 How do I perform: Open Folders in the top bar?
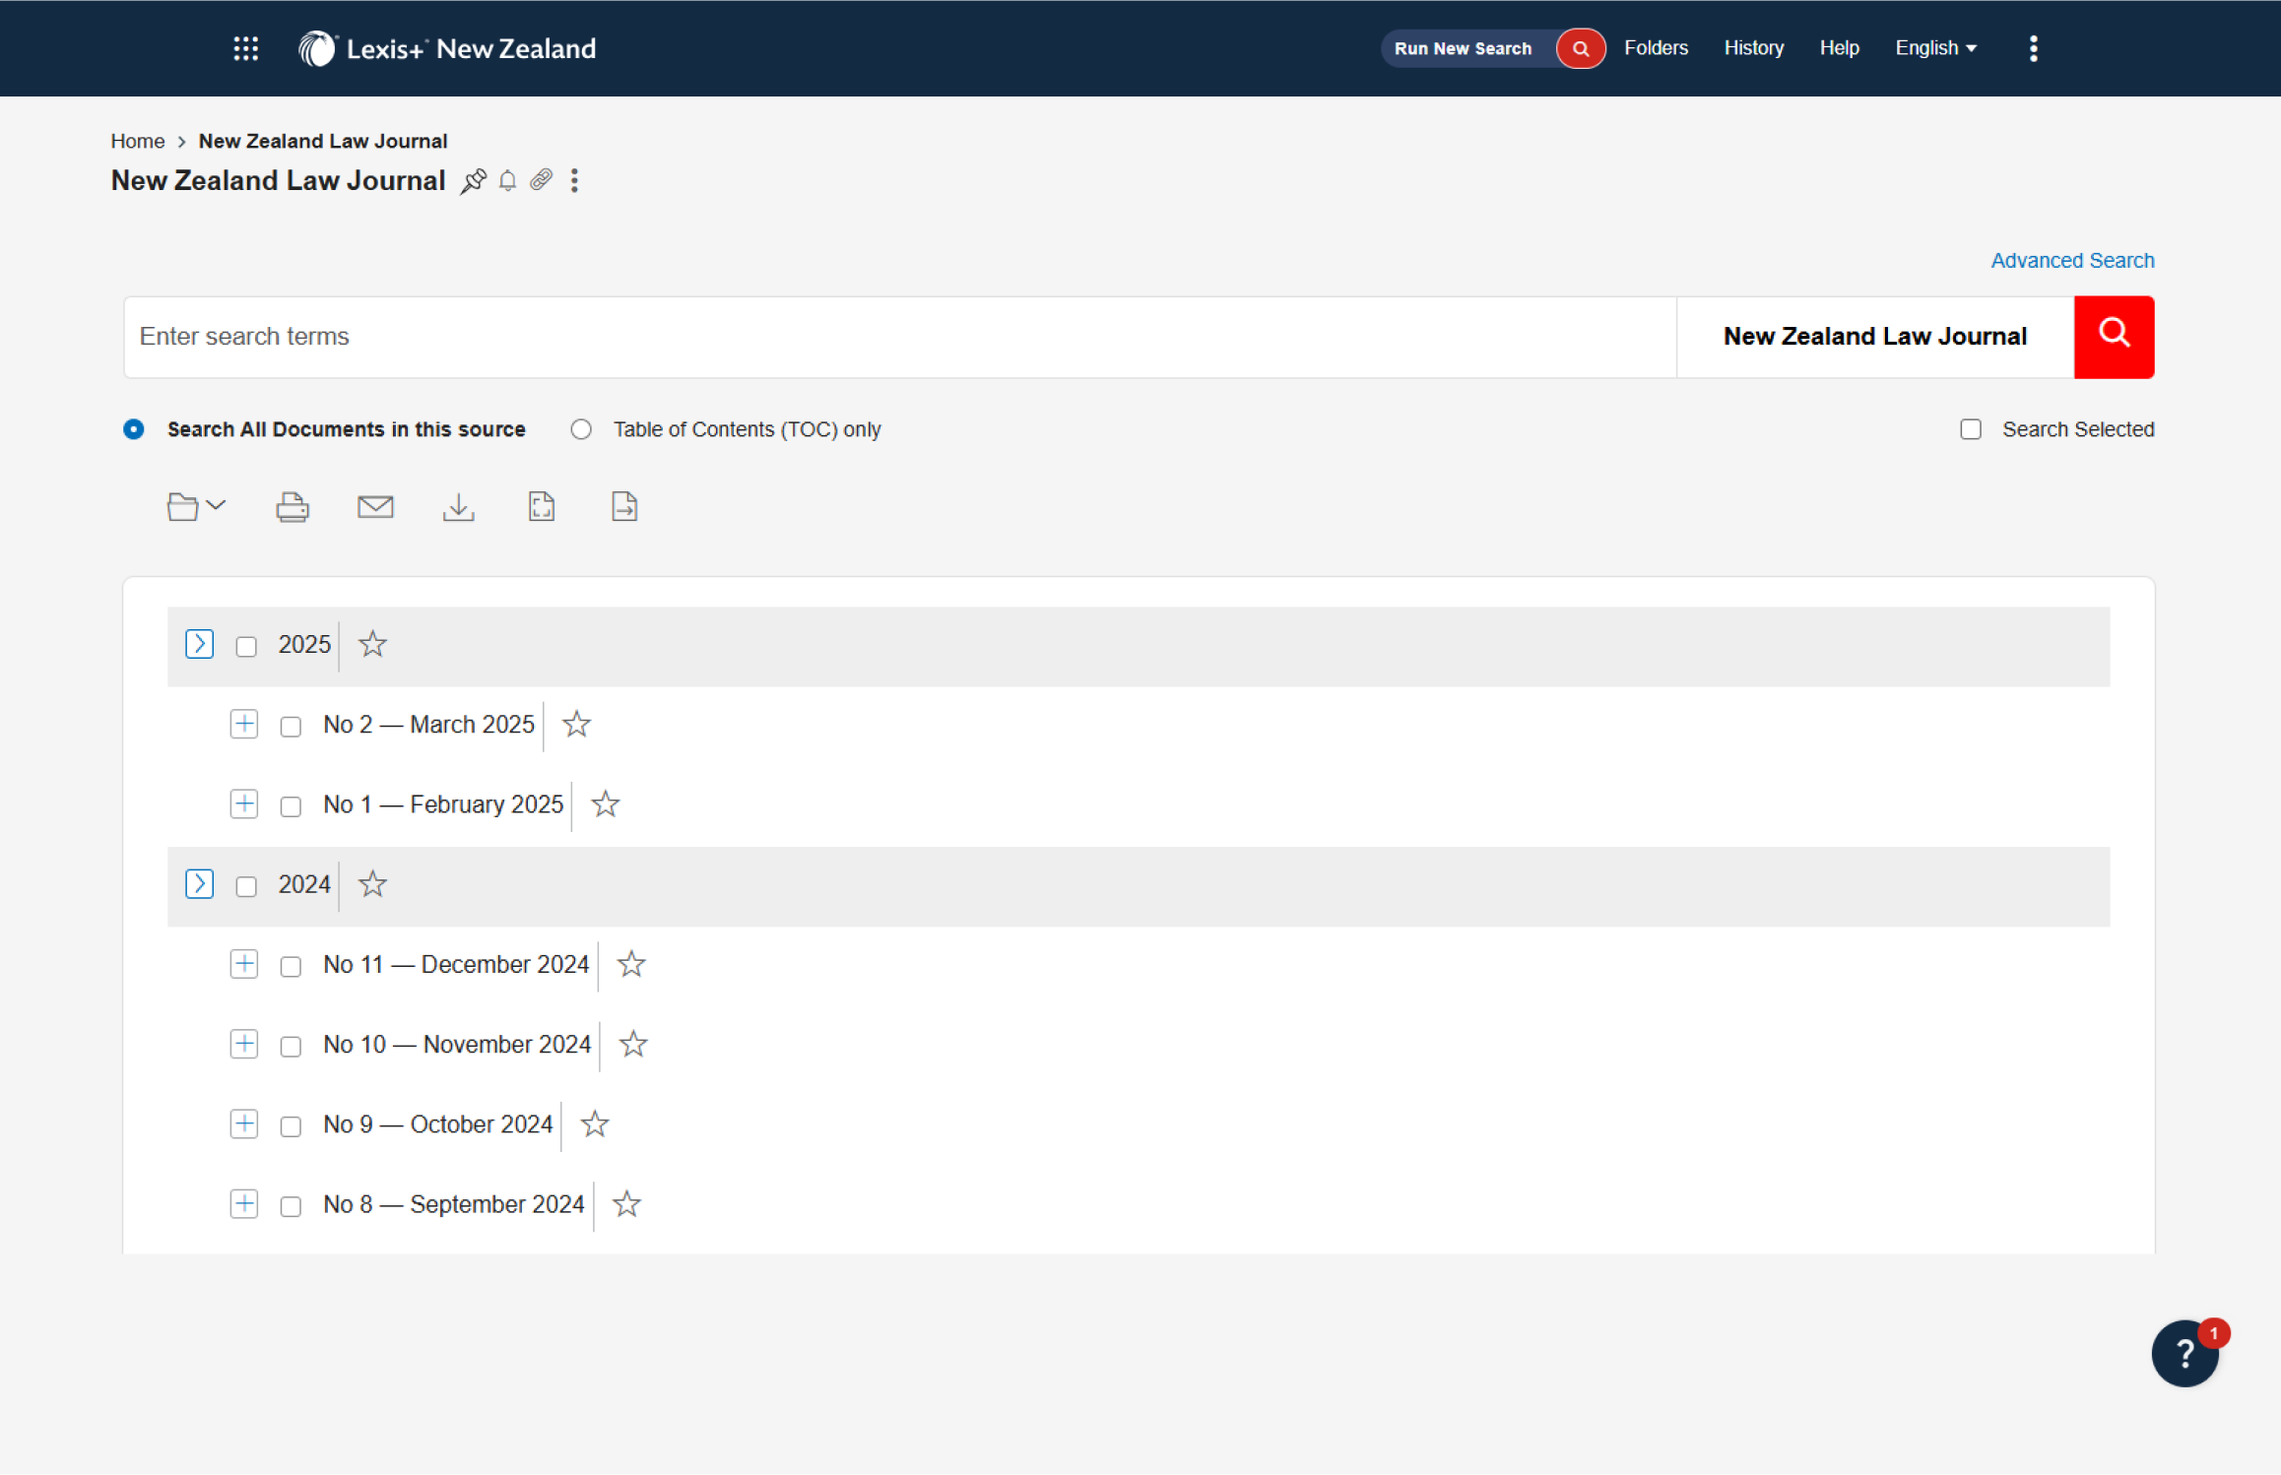(1657, 48)
